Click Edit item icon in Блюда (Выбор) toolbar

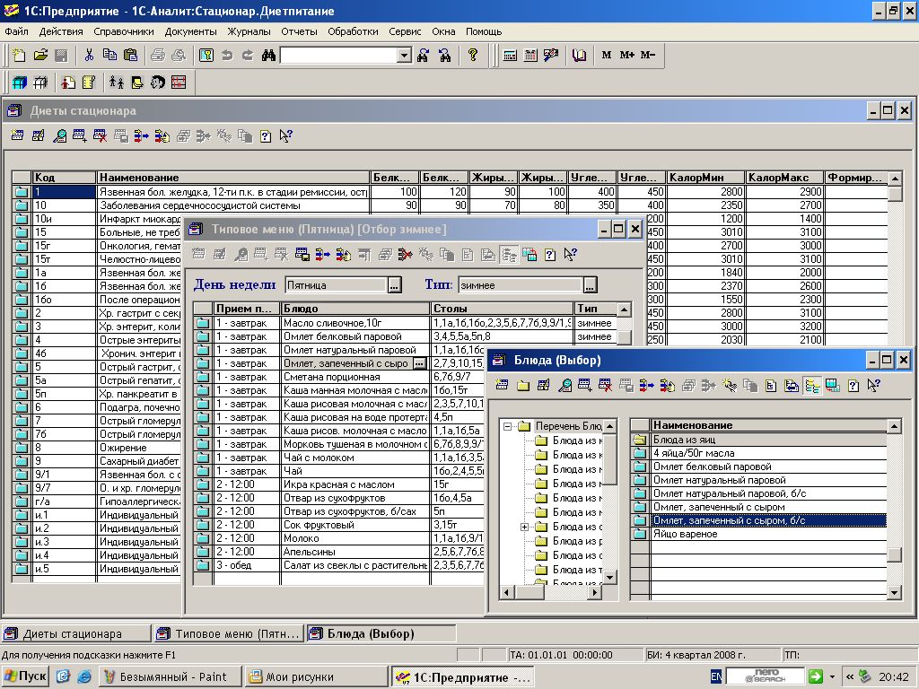(543, 385)
